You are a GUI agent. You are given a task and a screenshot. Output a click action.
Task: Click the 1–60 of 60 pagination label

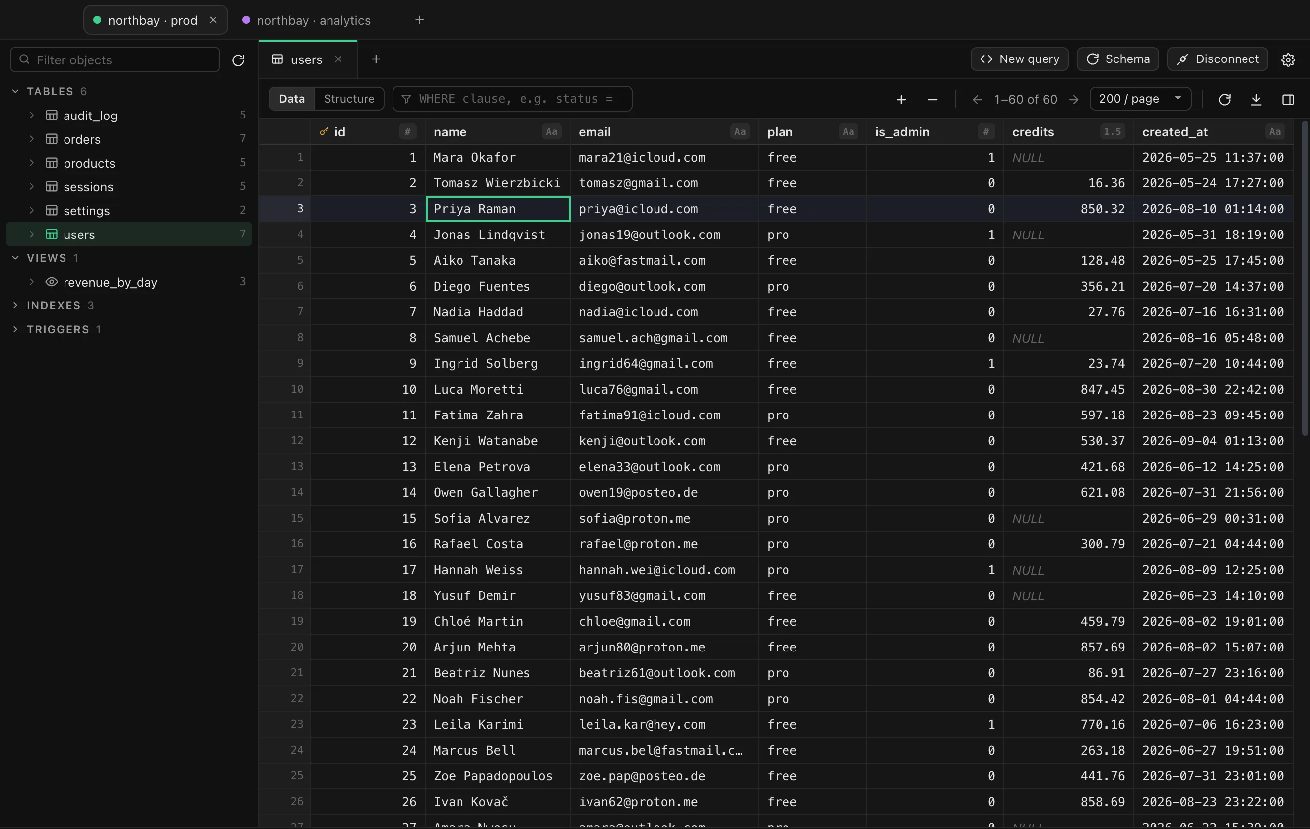click(x=1026, y=100)
